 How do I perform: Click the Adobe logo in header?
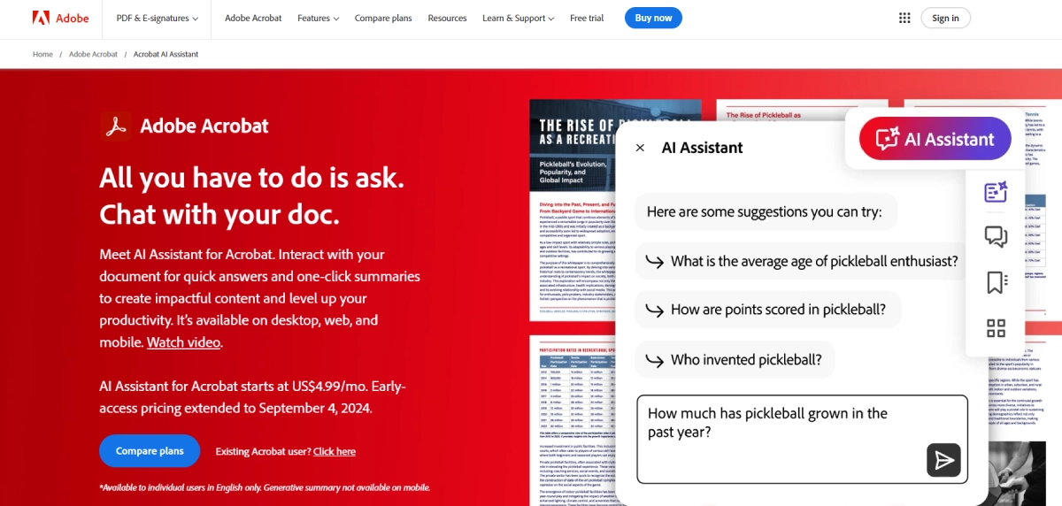[60, 18]
